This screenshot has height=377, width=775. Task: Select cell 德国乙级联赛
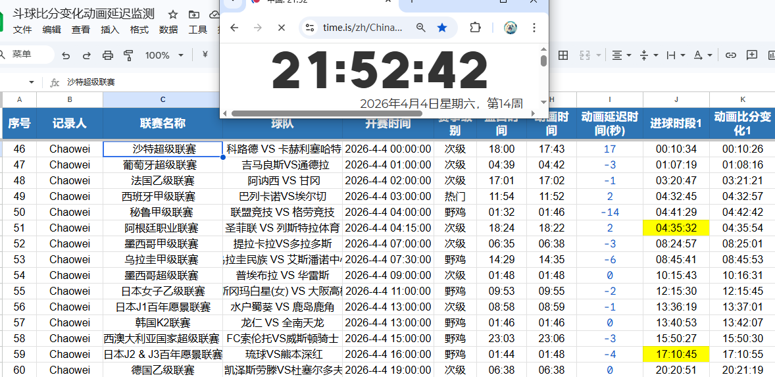pyautogui.click(x=162, y=370)
